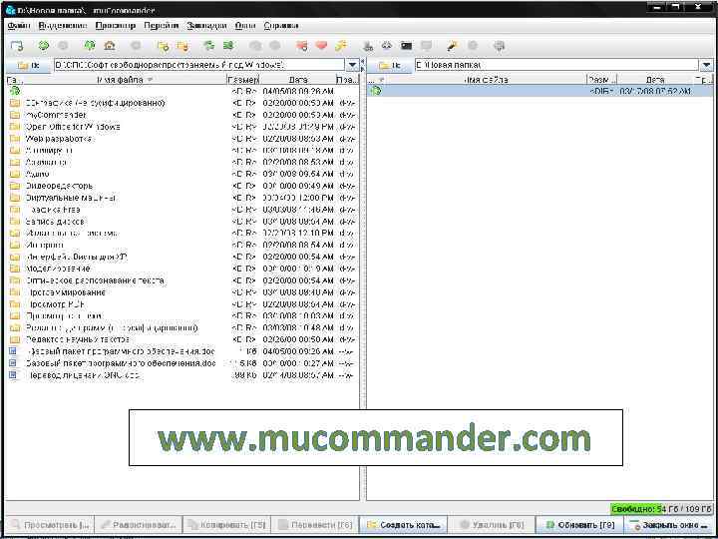718x539 pixels.
Task: Click left panel location path field
Action: [199, 65]
